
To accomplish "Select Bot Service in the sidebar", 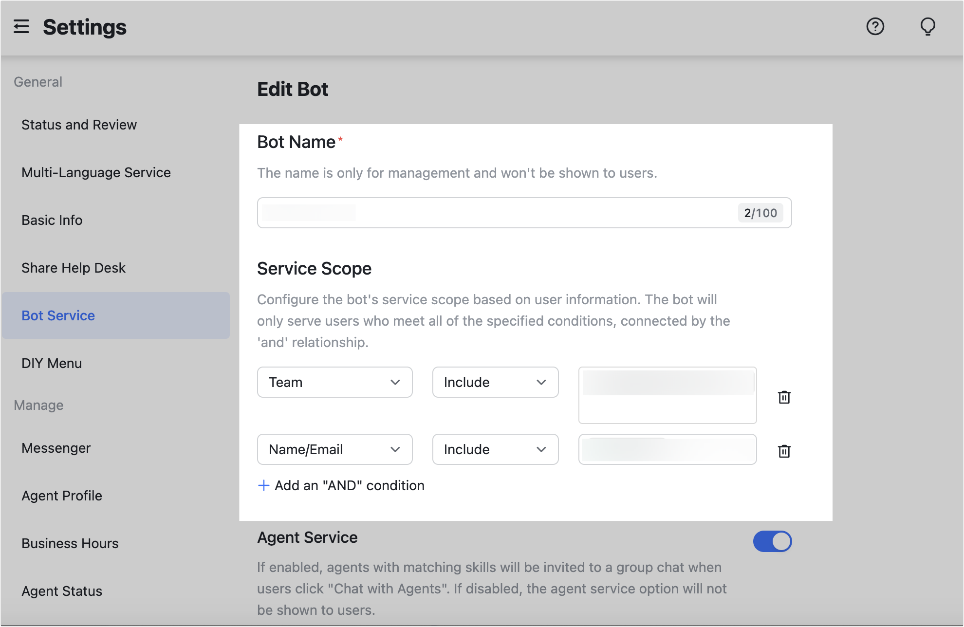I will [x=58, y=315].
